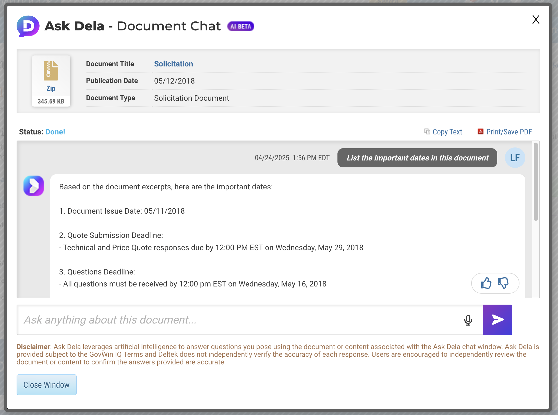Click the Dela avatar next to the response
The image size is (558, 415).
pos(33,186)
